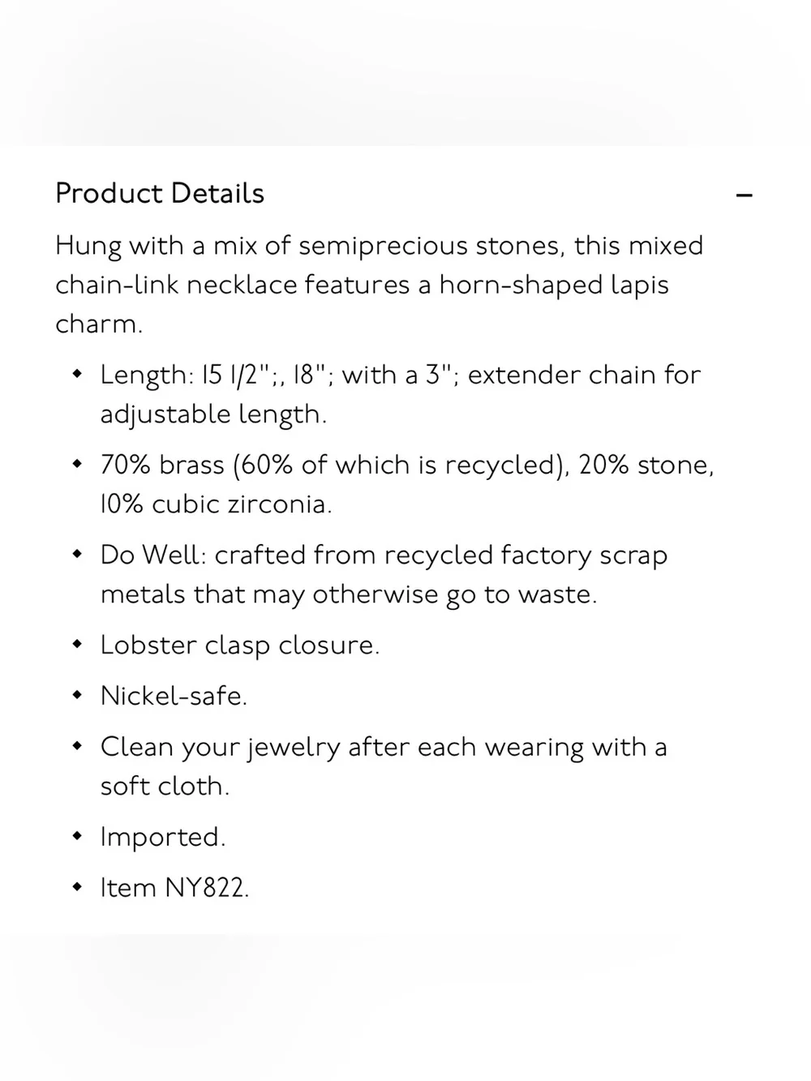Click the Do Well recycled metals text
811x1081 pixels.
[384, 574]
